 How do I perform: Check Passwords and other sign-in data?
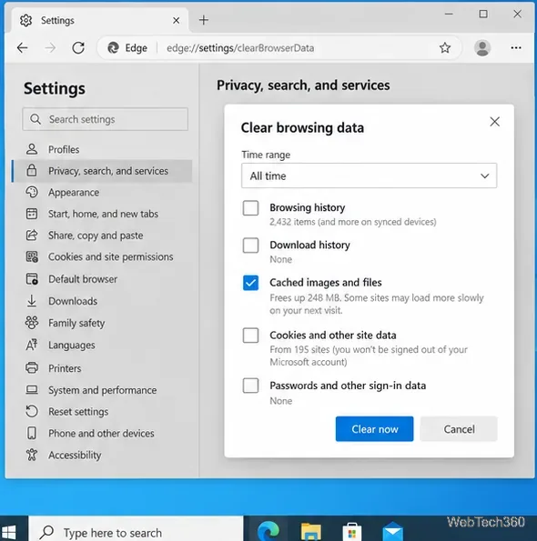click(x=250, y=386)
